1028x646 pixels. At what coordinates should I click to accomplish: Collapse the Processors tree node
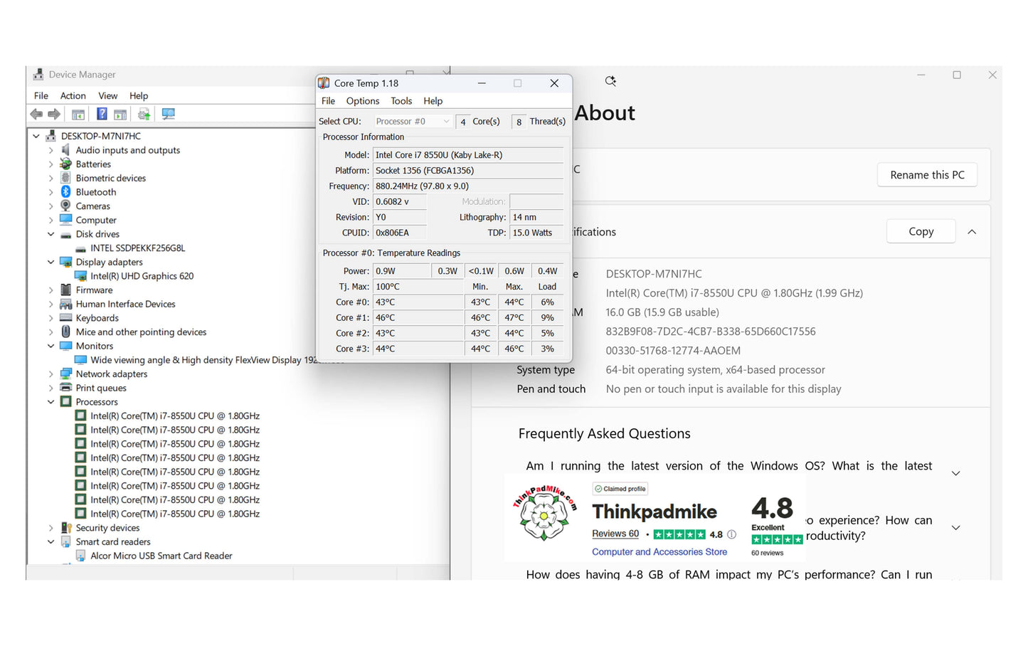coord(51,402)
